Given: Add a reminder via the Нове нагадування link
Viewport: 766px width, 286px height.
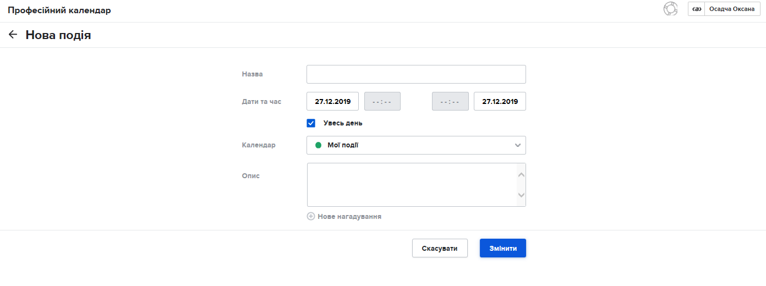Looking at the screenshot, I should pos(349,216).
